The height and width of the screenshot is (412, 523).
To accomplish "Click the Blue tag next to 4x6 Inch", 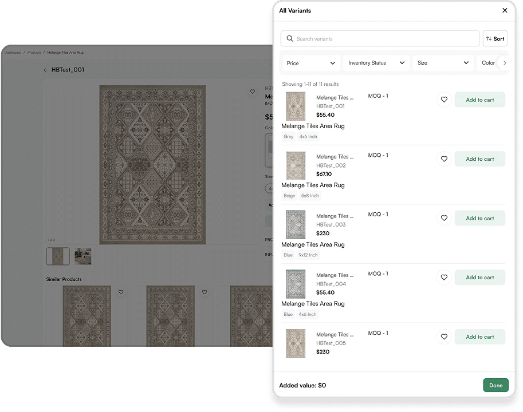I will click(288, 314).
